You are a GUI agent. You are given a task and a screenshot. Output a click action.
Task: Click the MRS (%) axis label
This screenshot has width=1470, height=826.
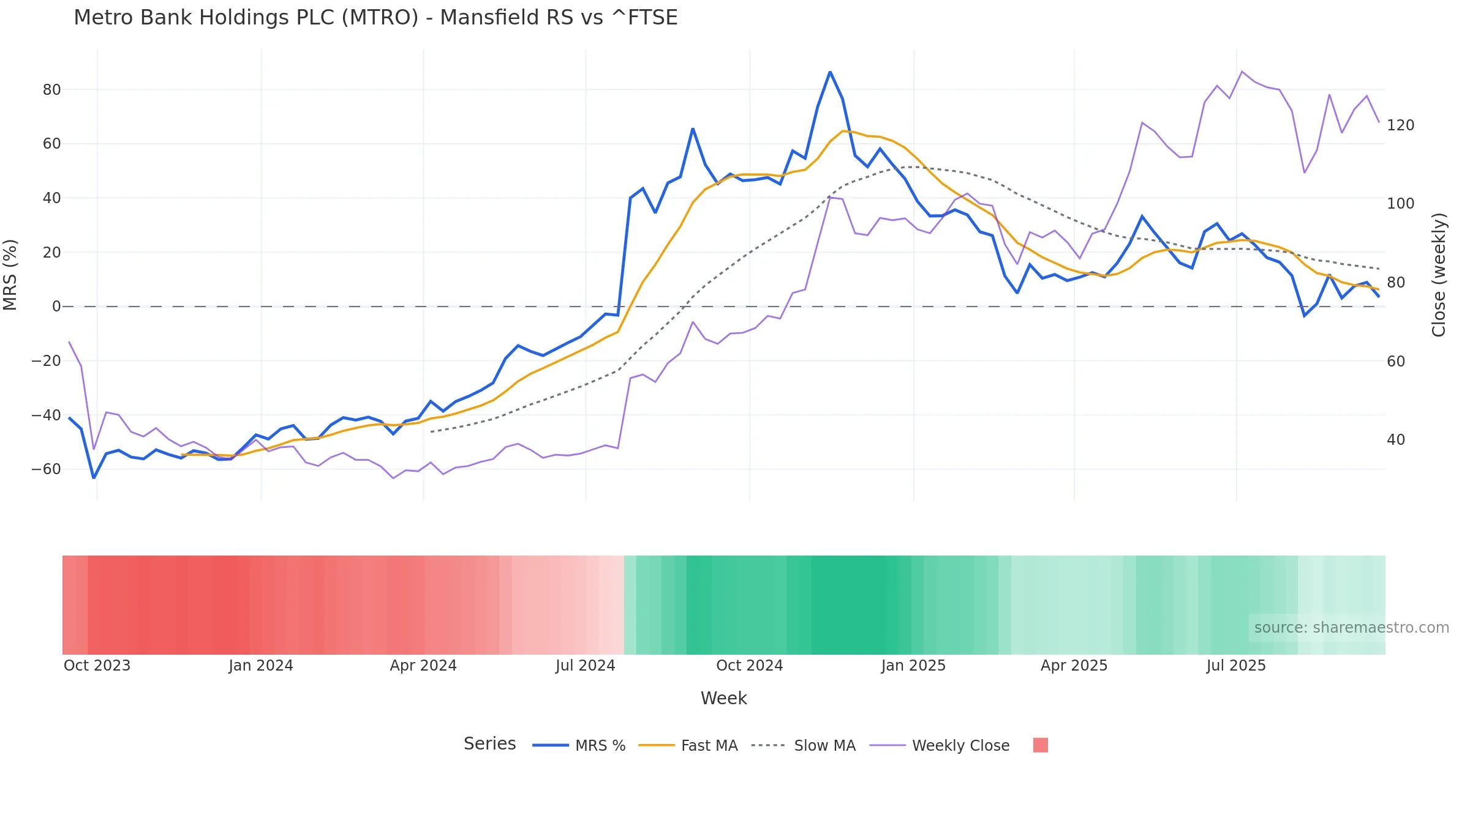click(10, 275)
